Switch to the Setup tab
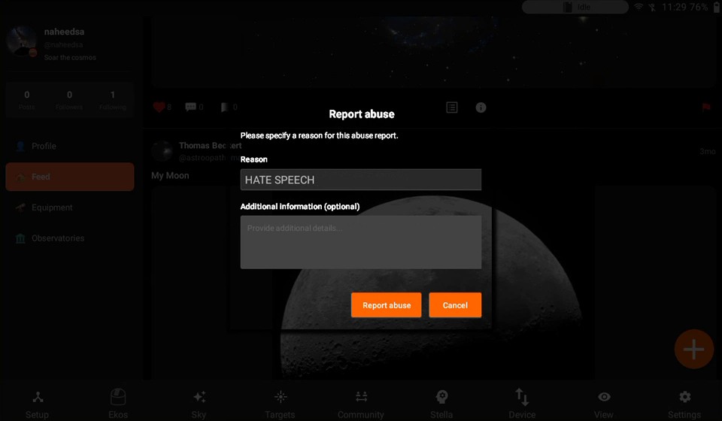Image resolution: width=722 pixels, height=421 pixels. tap(38, 404)
